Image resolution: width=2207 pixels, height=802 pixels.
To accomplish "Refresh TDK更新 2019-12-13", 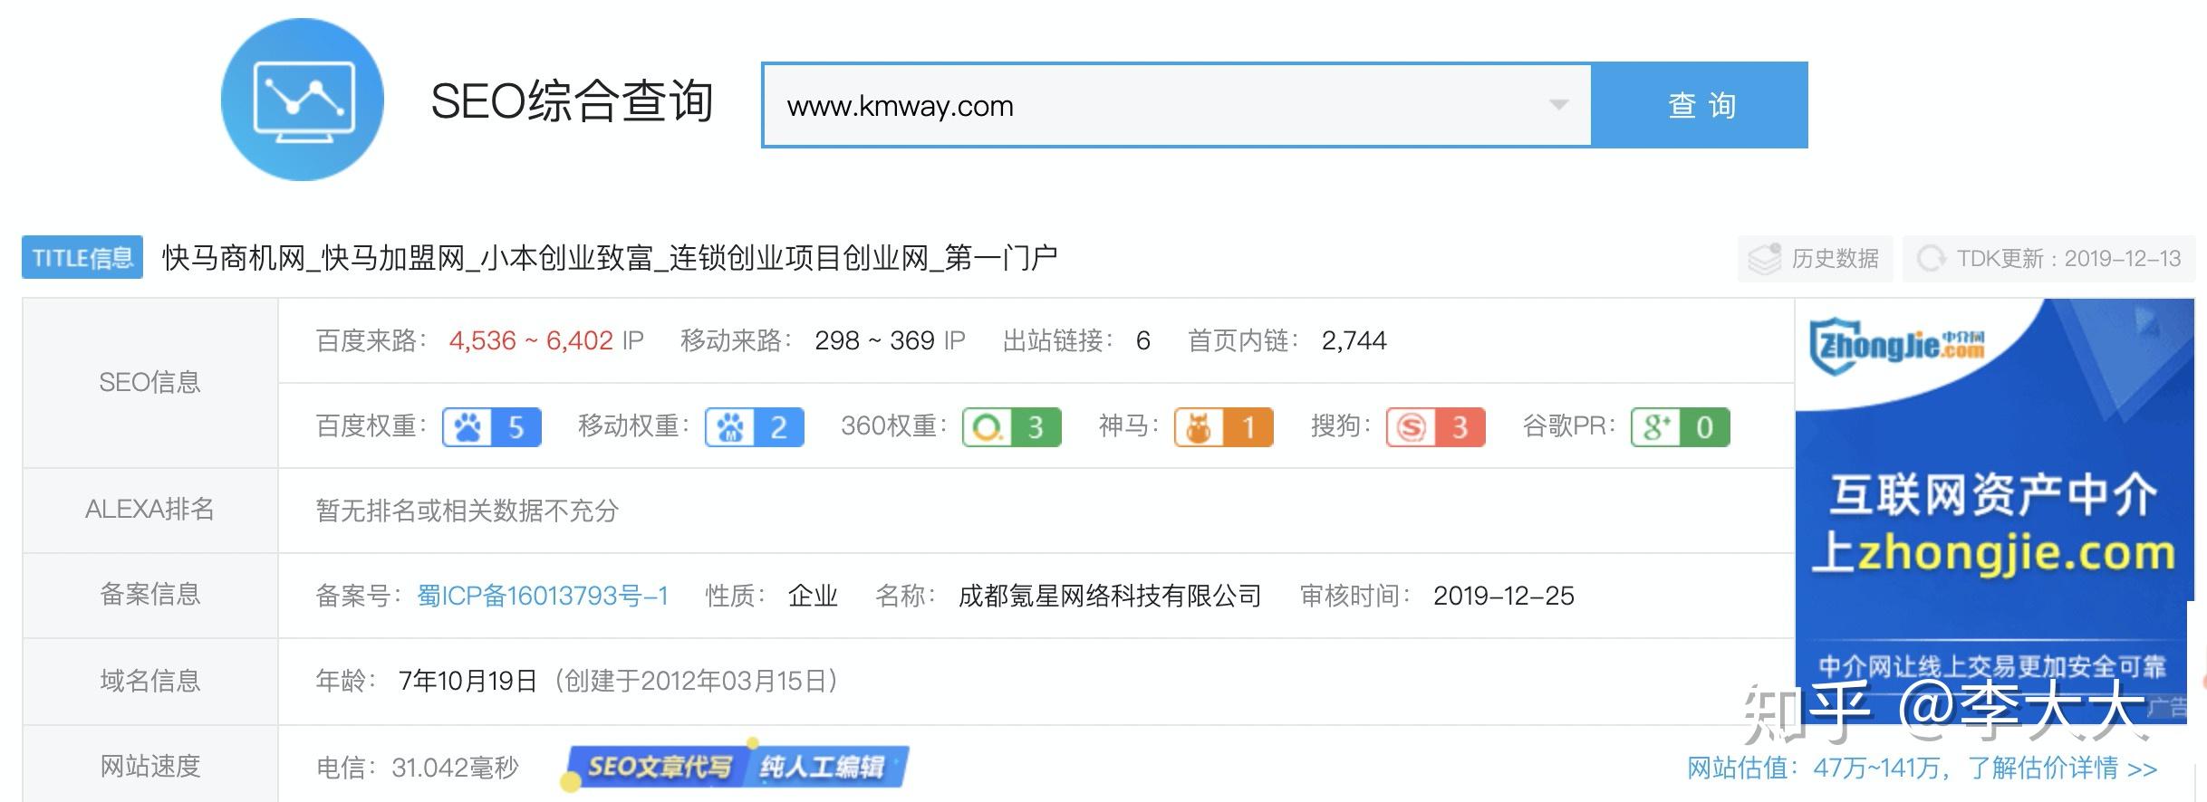I will (x=2049, y=259).
